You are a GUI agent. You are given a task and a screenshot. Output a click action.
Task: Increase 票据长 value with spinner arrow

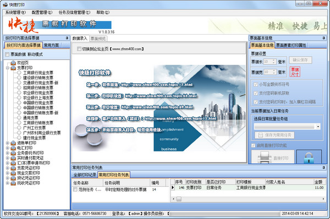point(273,60)
